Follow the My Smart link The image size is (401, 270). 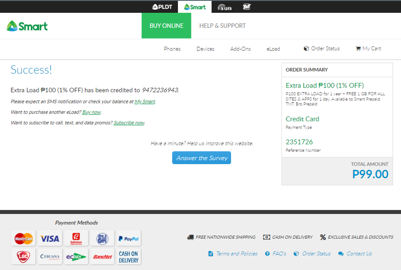click(145, 102)
